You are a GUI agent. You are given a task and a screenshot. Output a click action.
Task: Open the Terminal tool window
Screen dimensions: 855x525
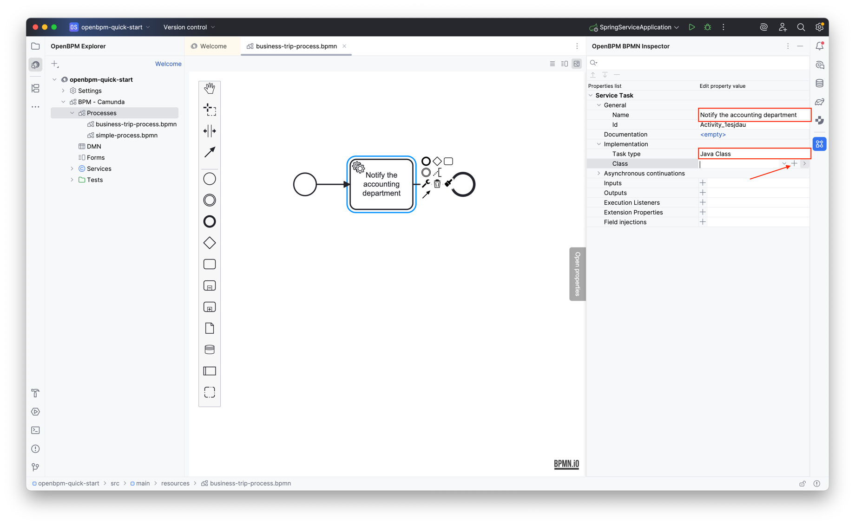(35, 430)
